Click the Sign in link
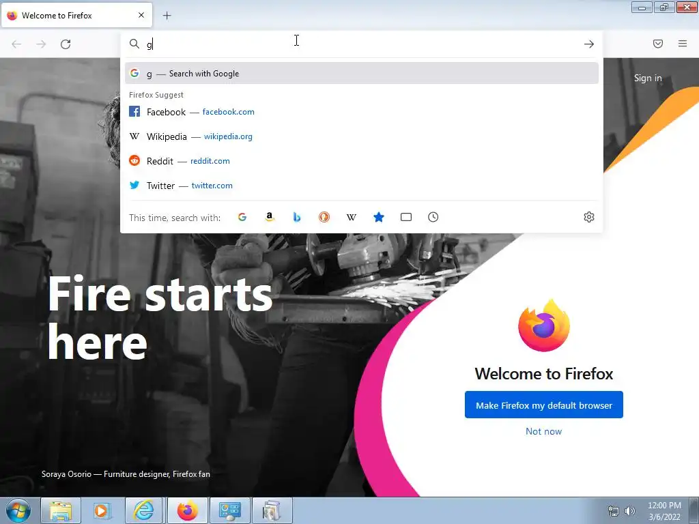Viewport: 699px width, 524px height. pyautogui.click(x=648, y=78)
